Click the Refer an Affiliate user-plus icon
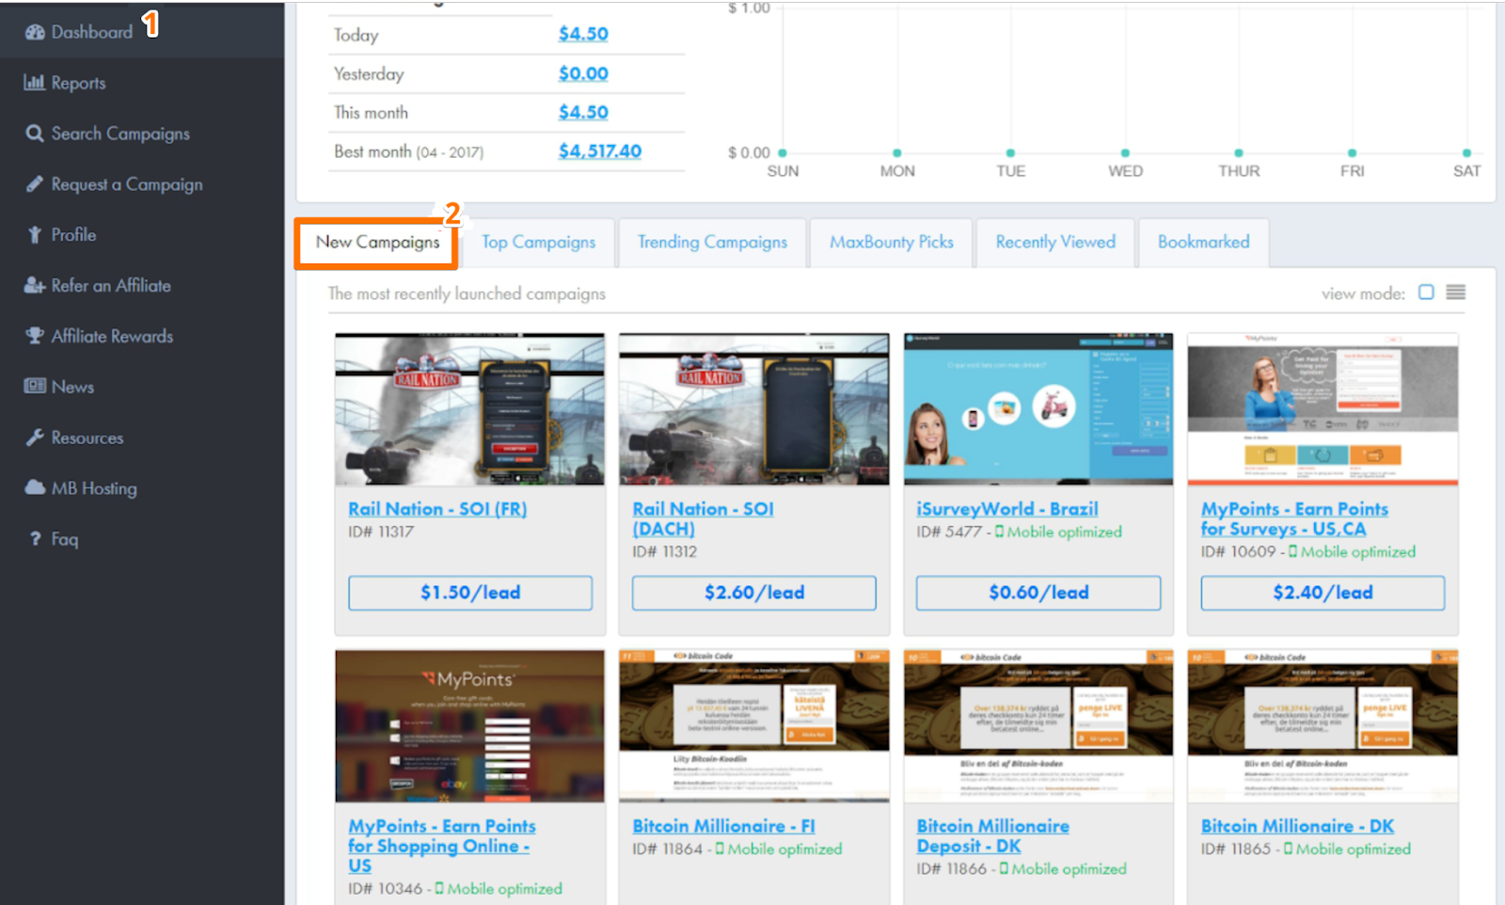The width and height of the screenshot is (1505, 905). 35,286
